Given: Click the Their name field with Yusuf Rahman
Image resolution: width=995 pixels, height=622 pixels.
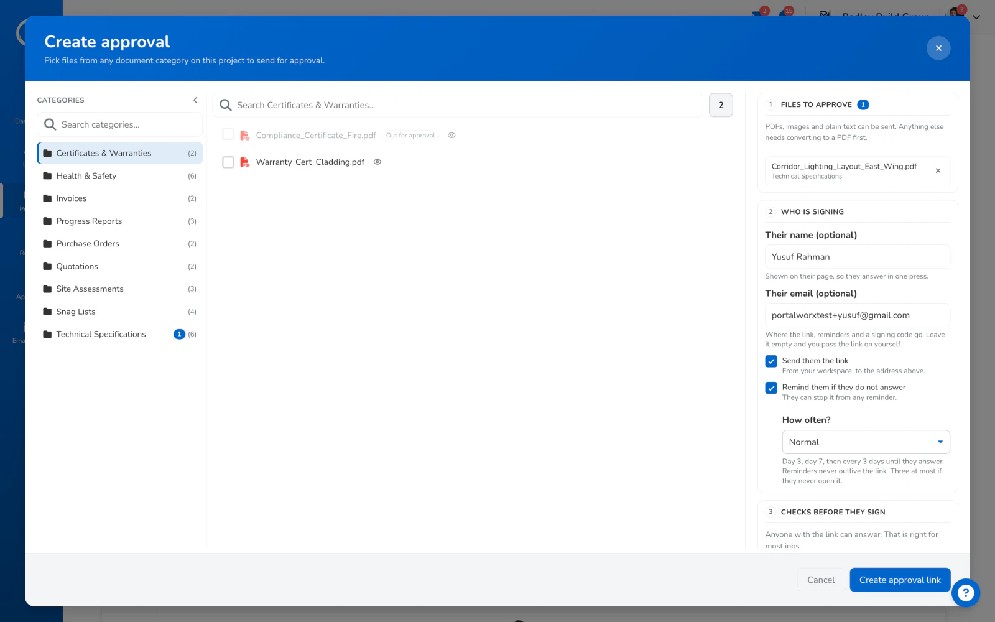Looking at the screenshot, I should 858,257.
